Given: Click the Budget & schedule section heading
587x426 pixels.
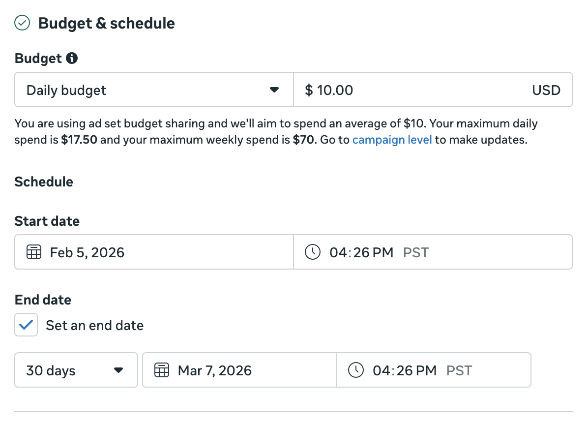Looking at the screenshot, I should coord(106,23).
